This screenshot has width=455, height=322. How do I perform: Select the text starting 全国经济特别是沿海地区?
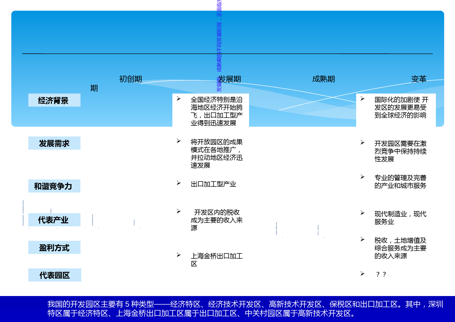coord(217,111)
